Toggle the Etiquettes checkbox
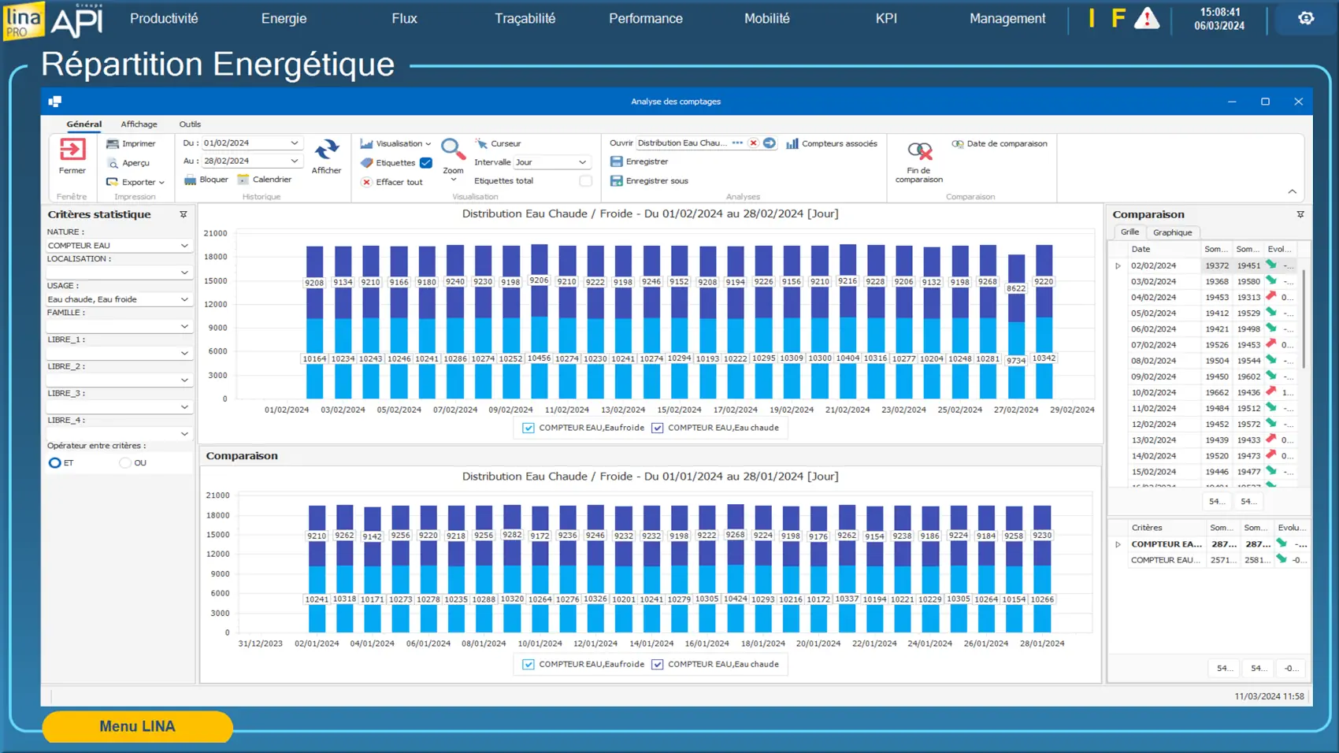This screenshot has height=753, width=1339. point(426,163)
